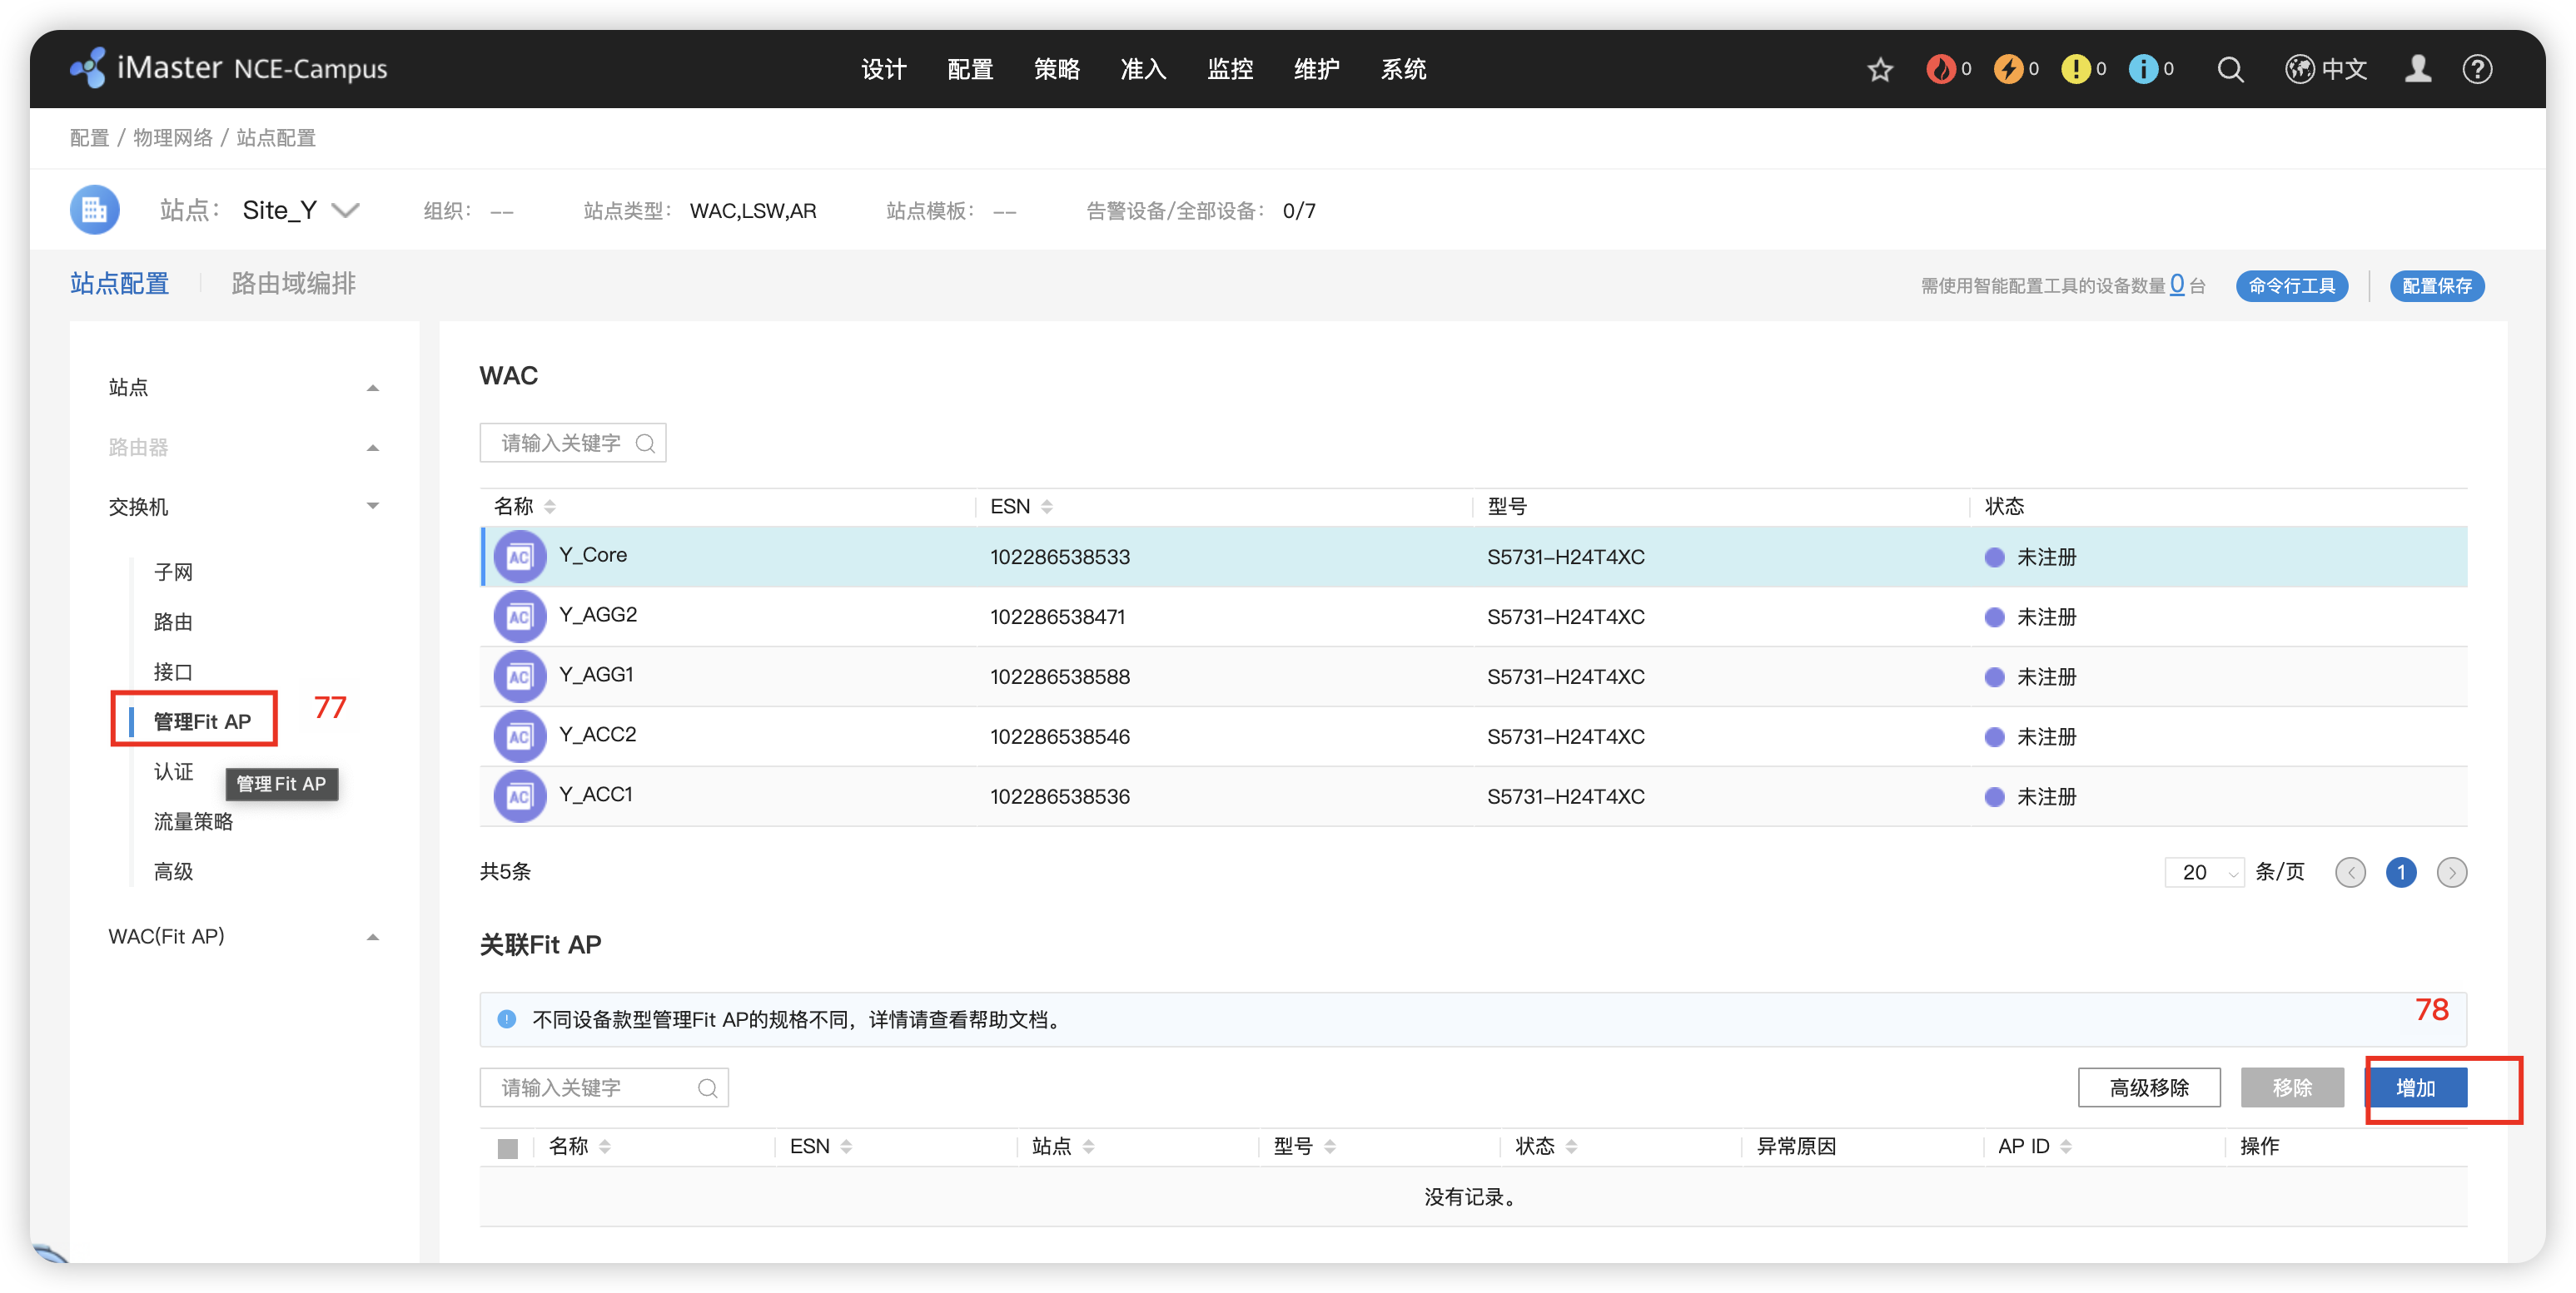This screenshot has height=1293, width=2576.
Task: Select 流量策略 in the sidebar
Action: click(193, 821)
